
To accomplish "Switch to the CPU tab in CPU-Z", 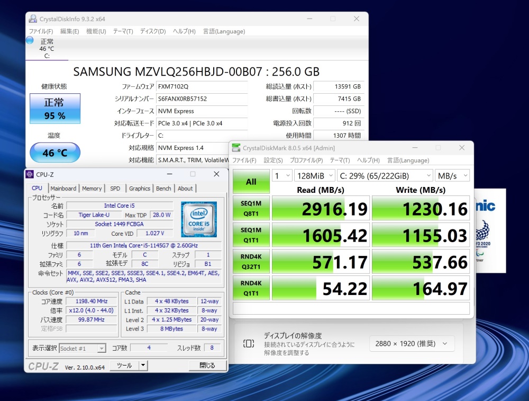I will tap(37, 188).
